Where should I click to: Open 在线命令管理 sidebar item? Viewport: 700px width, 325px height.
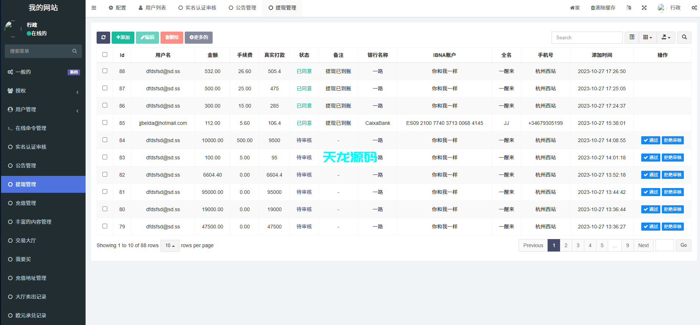tap(43, 128)
